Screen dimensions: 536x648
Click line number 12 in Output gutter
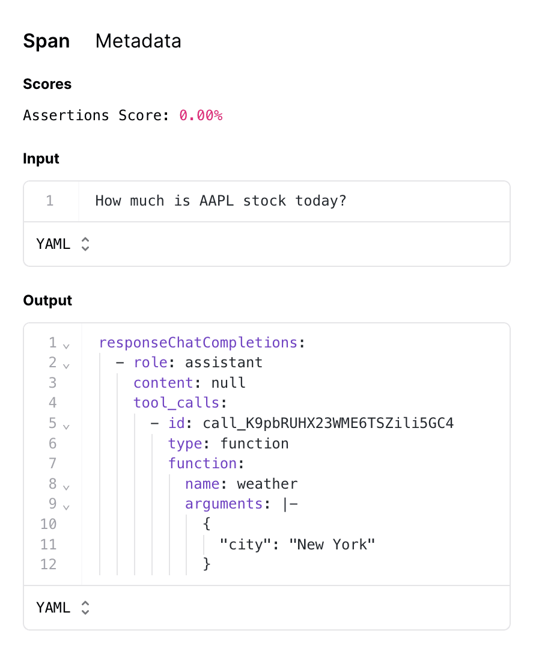48,564
